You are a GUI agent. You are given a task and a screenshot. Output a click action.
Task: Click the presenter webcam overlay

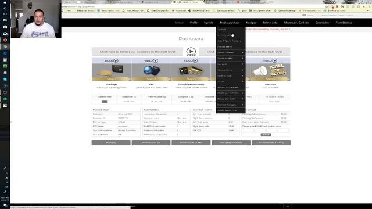tap(36, 19)
